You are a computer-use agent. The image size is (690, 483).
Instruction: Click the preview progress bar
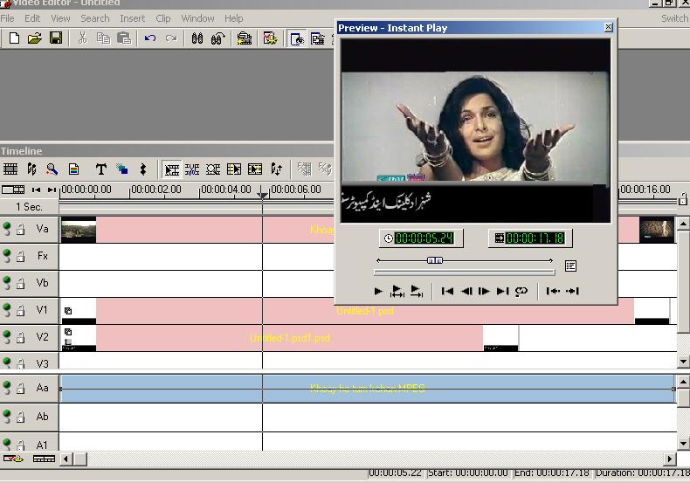pyautogui.click(x=465, y=273)
